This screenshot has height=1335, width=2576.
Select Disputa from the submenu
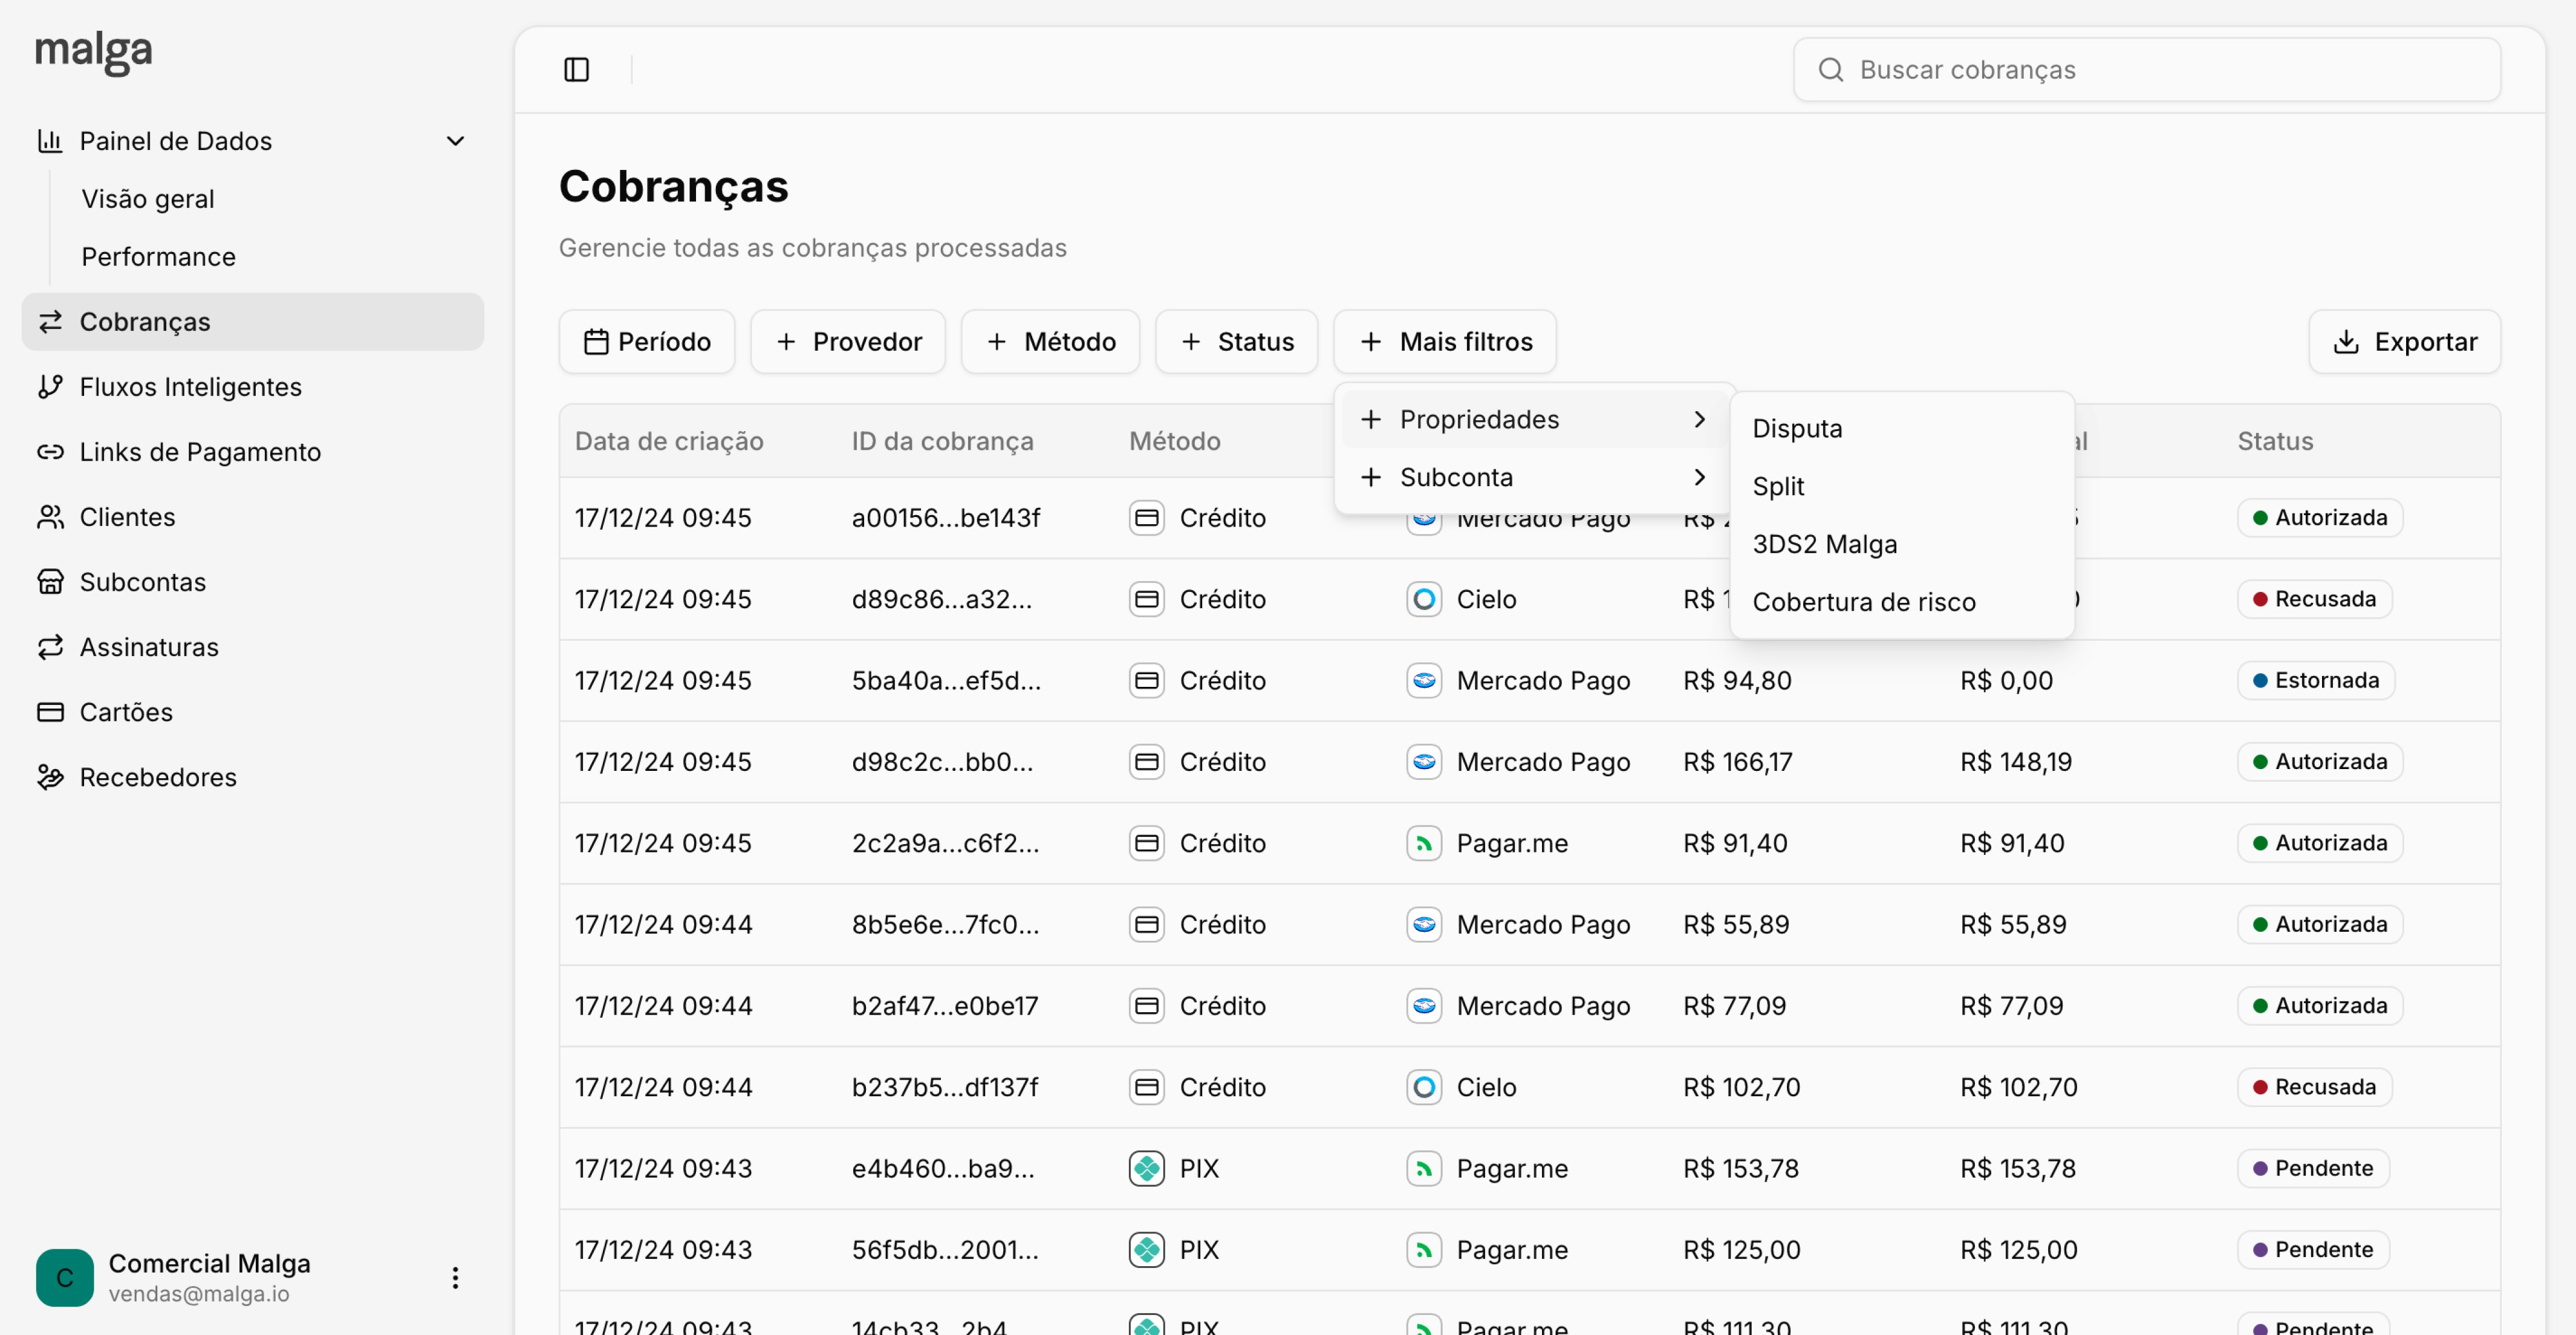click(1902, 428)
